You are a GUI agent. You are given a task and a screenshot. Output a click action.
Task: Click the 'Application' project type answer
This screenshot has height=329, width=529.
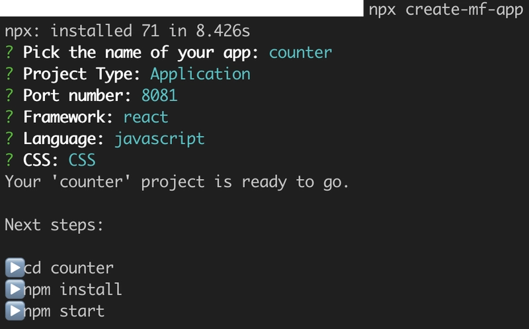tap(200, 74)
